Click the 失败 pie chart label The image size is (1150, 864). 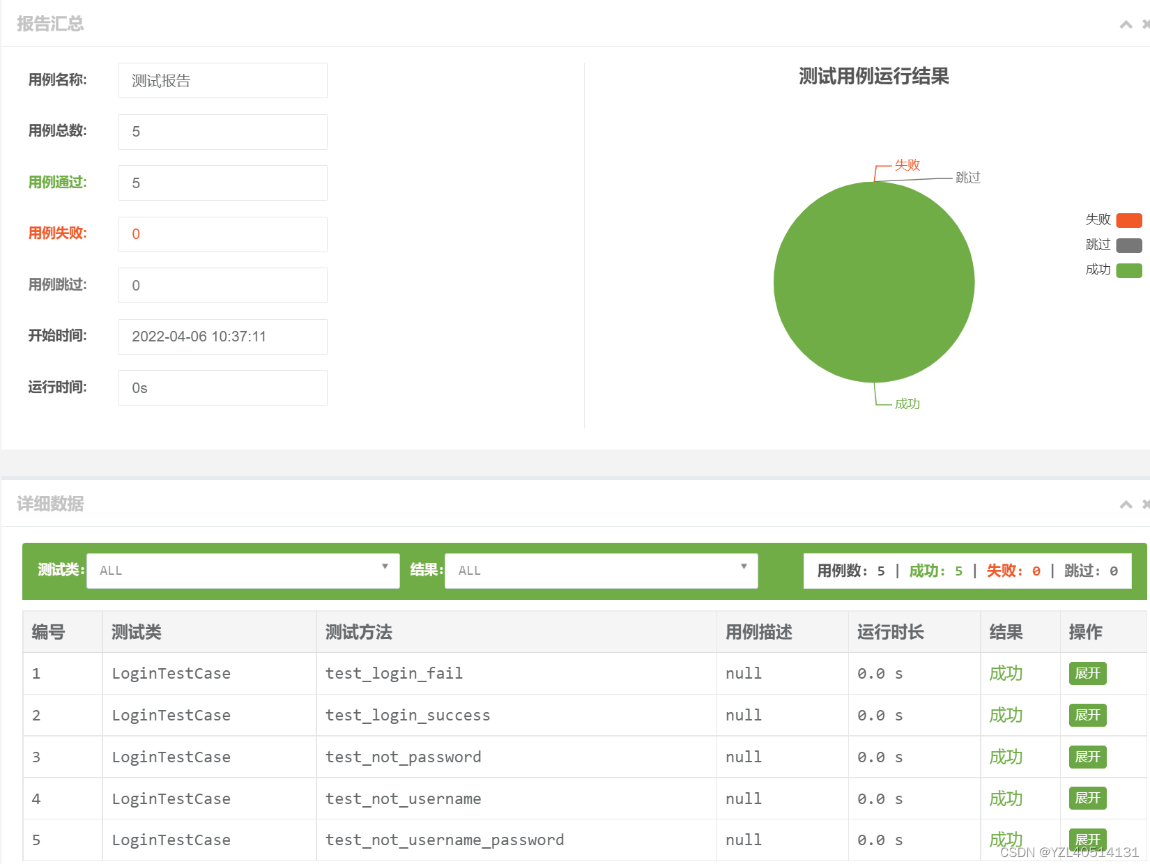click(907, 165)
